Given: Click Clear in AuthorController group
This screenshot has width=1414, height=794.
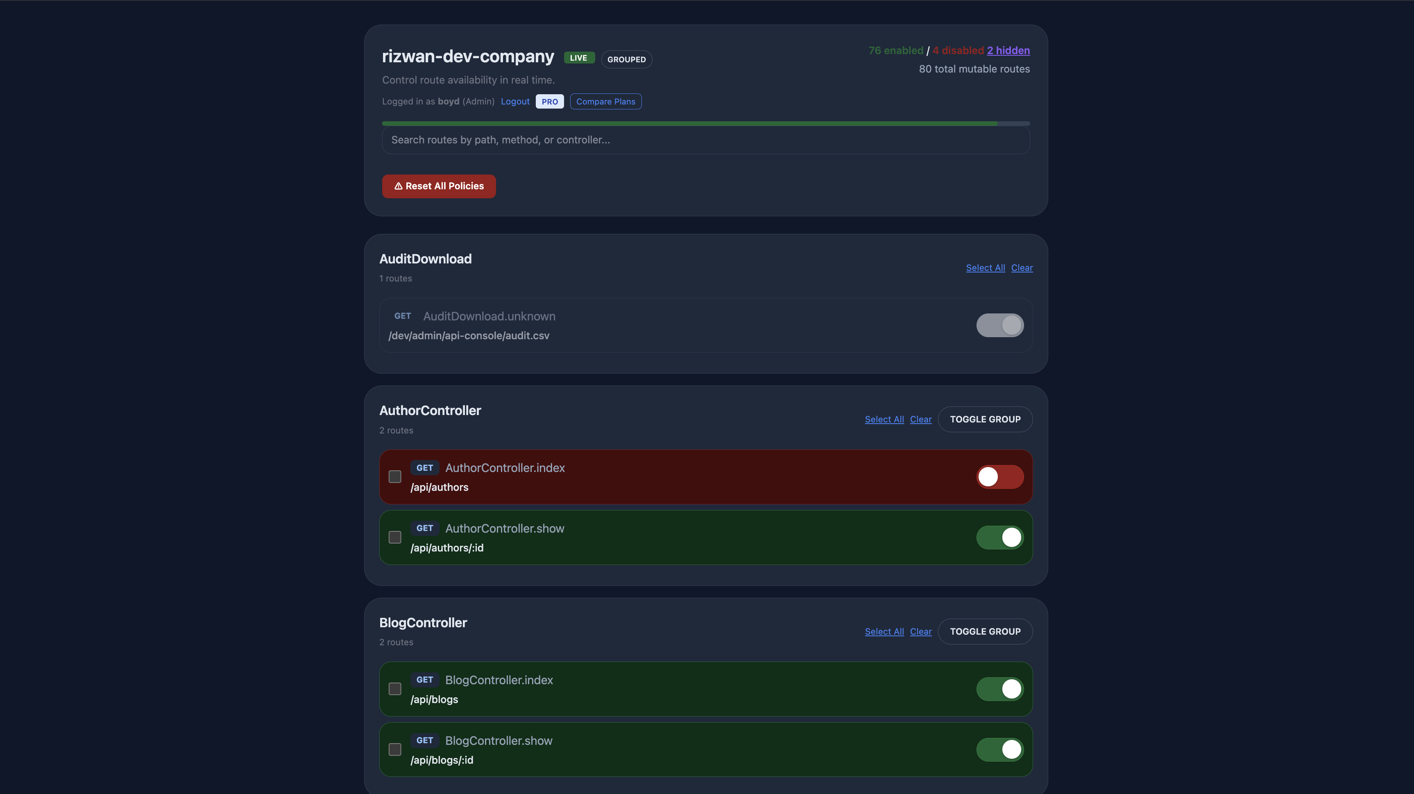Looking at the screenshot, I should (920, 420).
